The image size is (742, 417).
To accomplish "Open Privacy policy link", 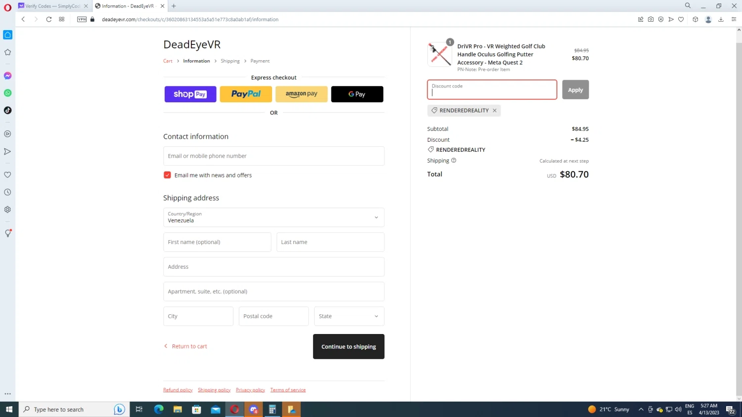I will [x=250, y=390].
